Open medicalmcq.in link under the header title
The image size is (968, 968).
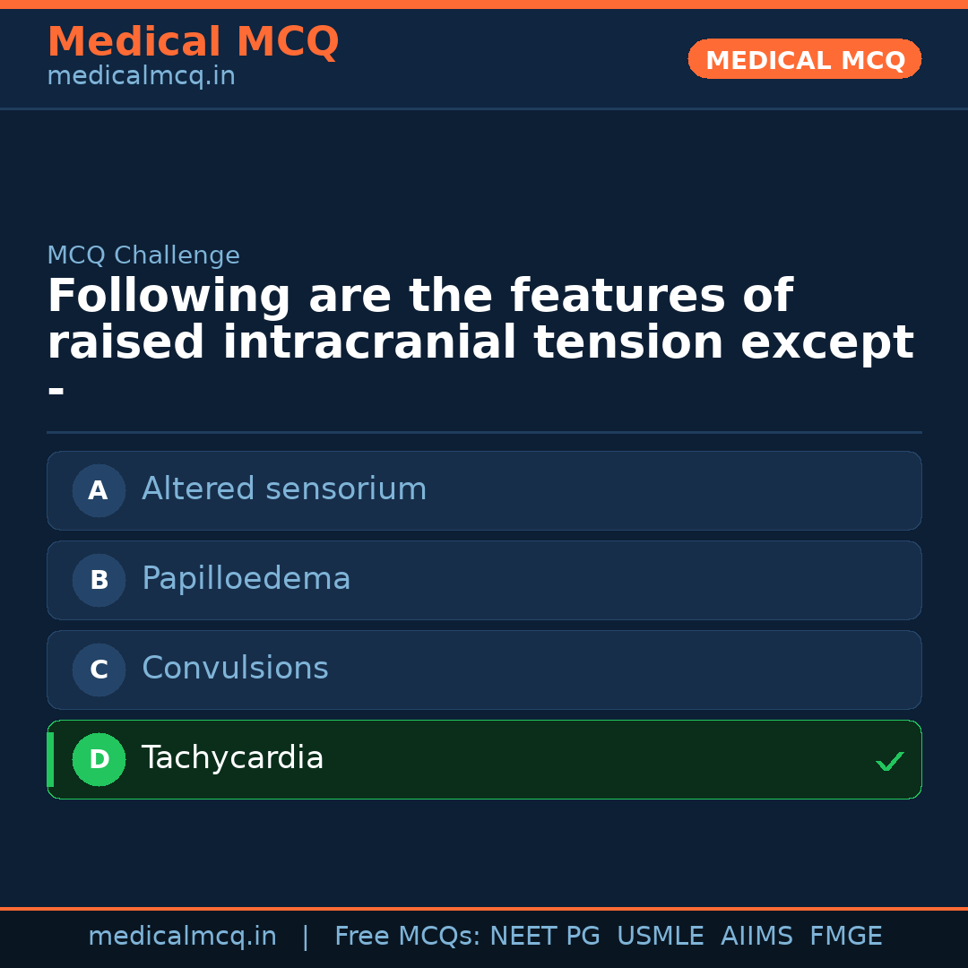(141, 76)
